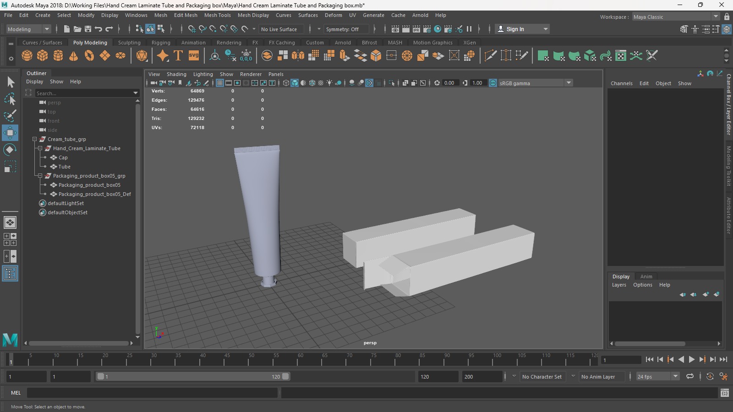Click the No Character Set button
Screen dimensions: 733x412
(x=542, y=377)
